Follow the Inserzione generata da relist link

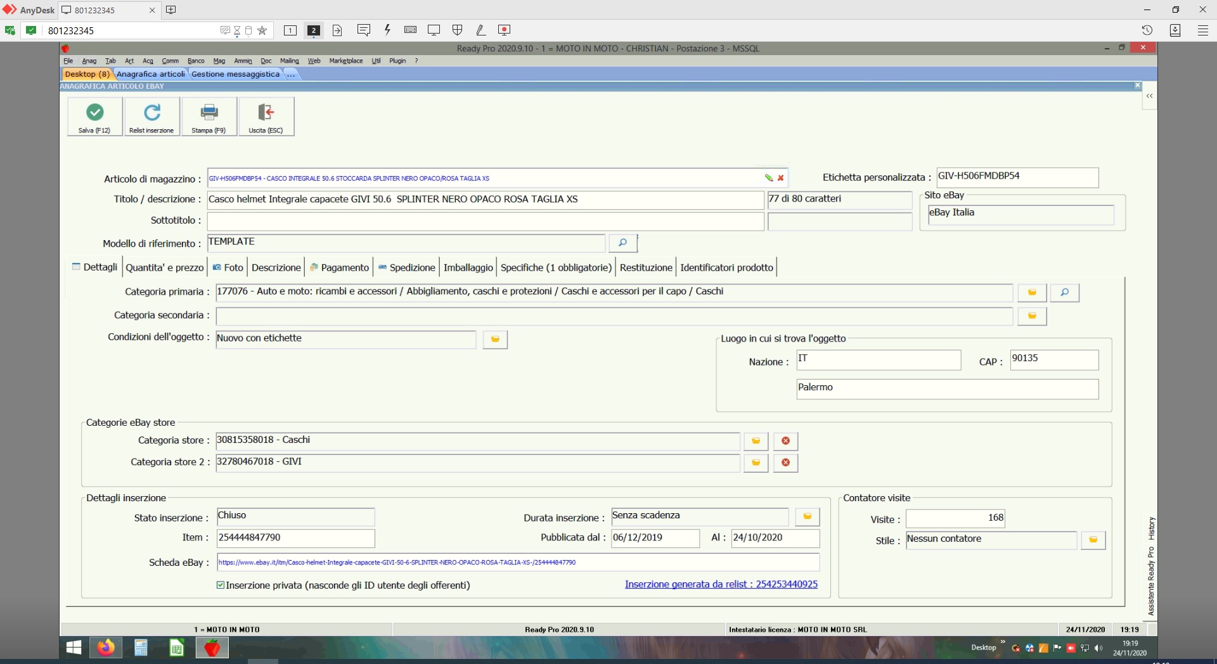click(x=721, y=584)
